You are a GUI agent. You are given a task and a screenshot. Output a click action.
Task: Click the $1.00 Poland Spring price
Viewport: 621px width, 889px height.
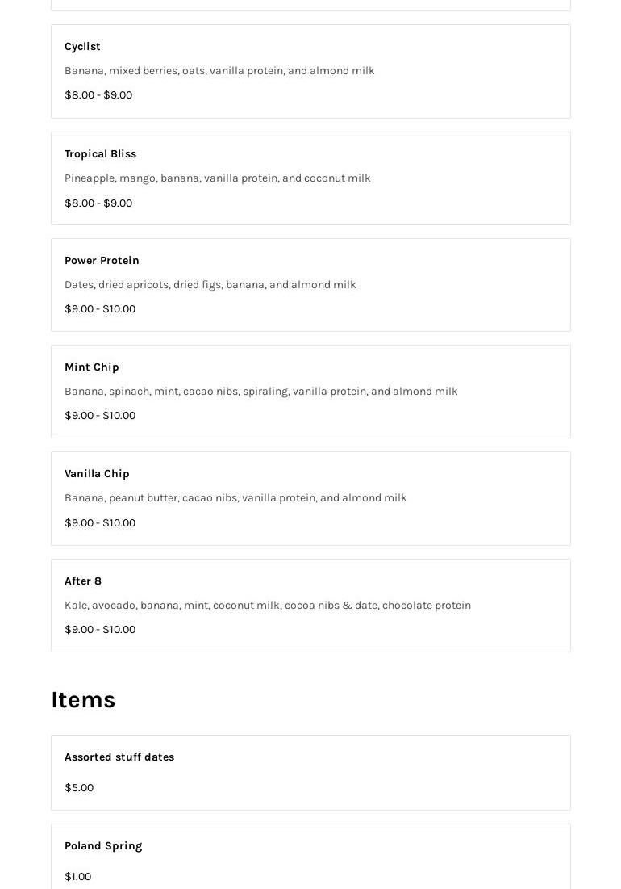pyautogui.click(x=77, y=877)
